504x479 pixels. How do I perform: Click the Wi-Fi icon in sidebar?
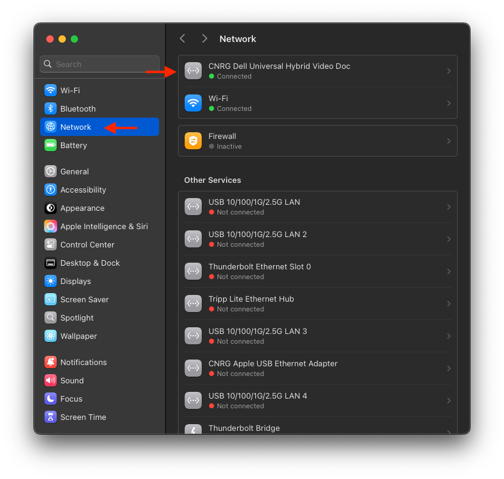pyautogui.click(x=51, y=90)
